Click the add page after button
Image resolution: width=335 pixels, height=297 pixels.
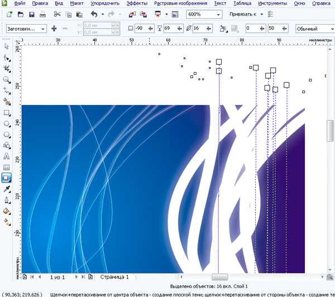[90, 277]
